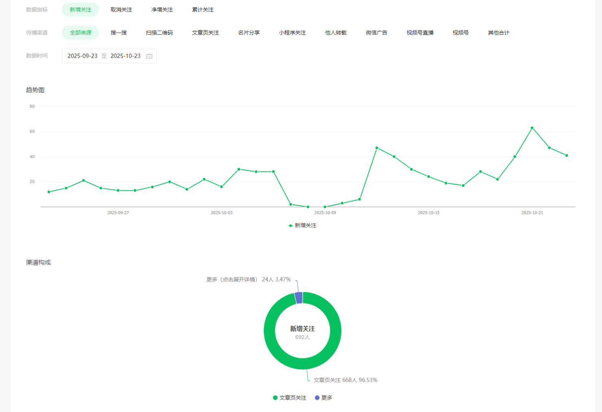Open the end date 2025-10-23 picker
Screen dimensions: 602x412
125,56
